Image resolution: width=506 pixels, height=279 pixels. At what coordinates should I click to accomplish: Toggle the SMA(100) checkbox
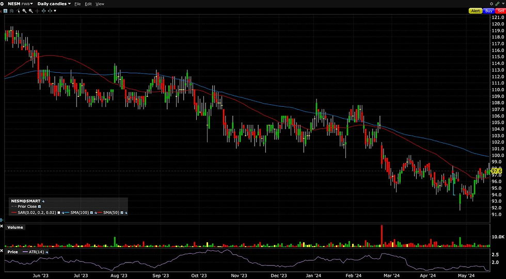coord(92,212)
